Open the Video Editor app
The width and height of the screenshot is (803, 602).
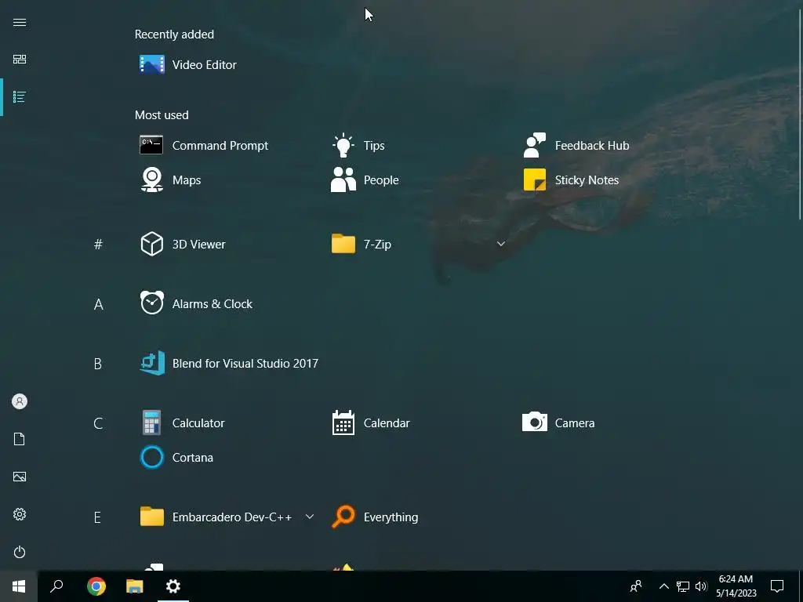coord(188,65)
